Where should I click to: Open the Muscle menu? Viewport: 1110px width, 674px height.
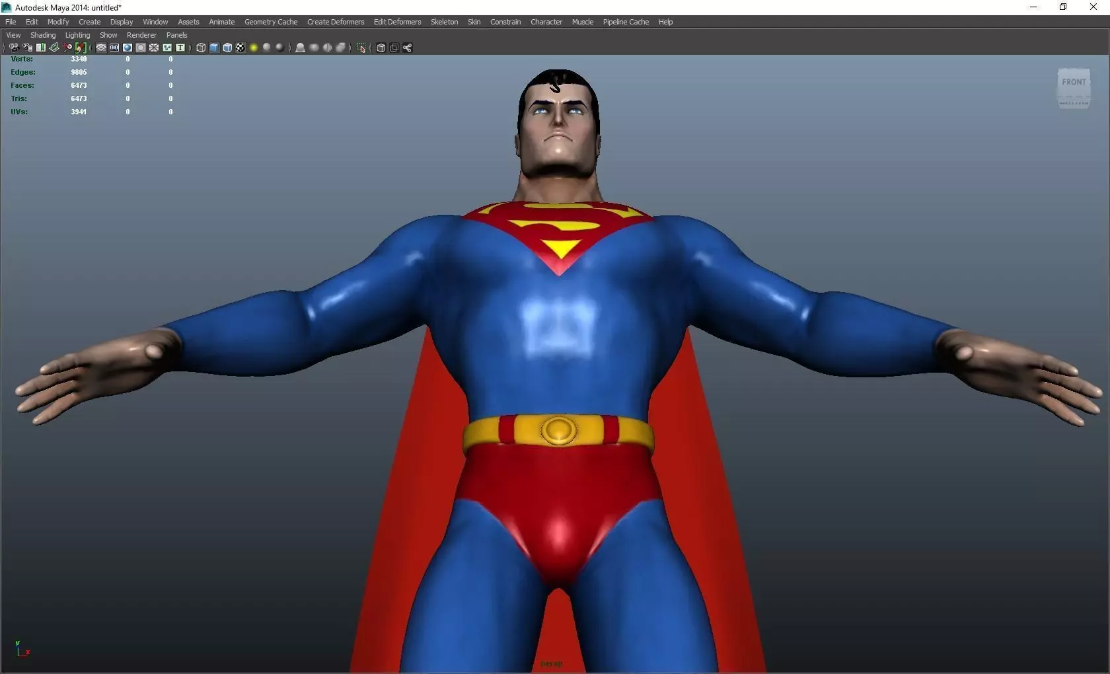tap(583, 22)
